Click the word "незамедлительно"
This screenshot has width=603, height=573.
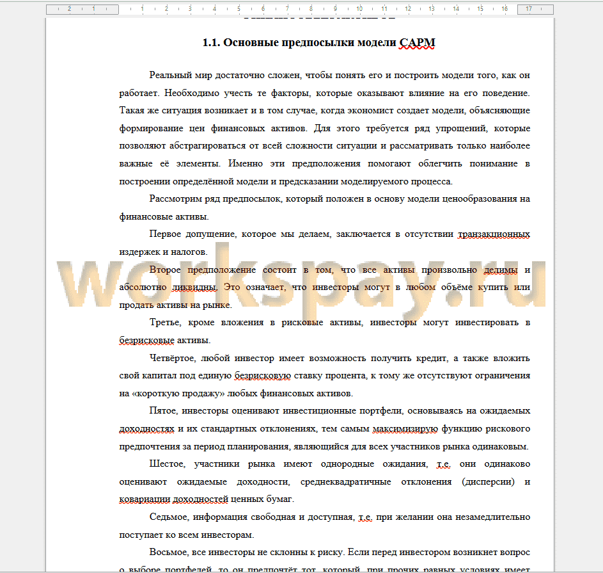point(492,517)
